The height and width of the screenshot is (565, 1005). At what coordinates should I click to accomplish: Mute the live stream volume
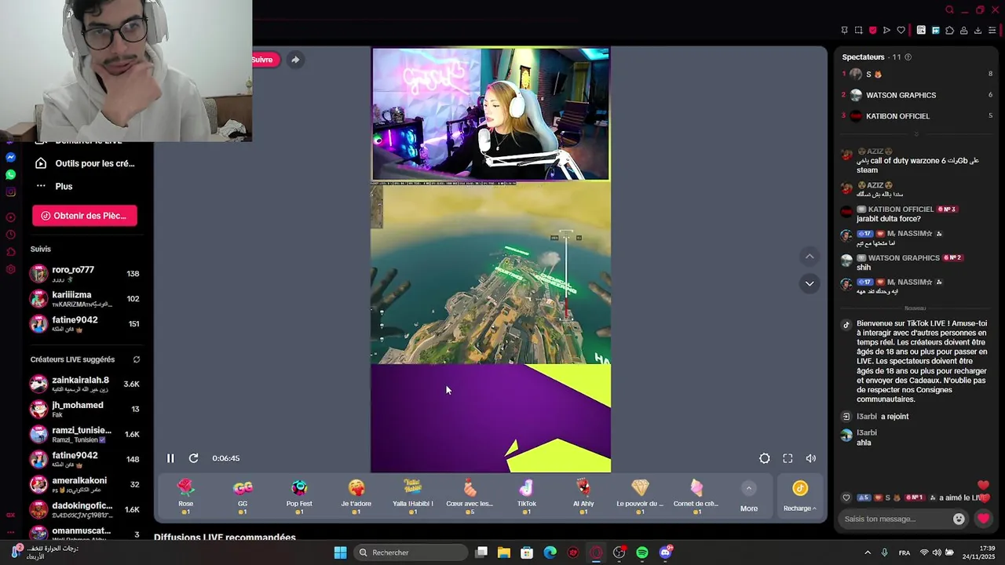(811, 458)
